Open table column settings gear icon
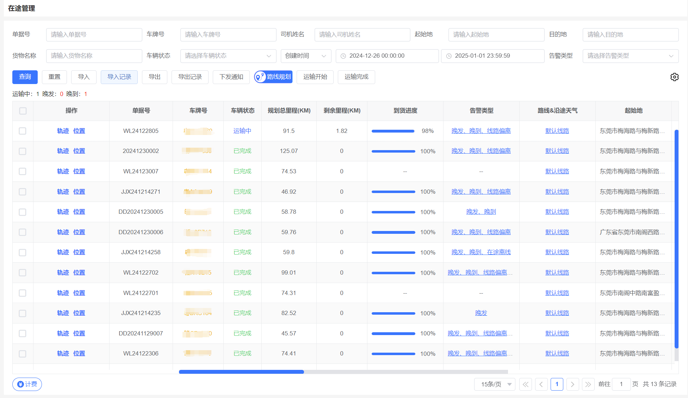The width and height of the screenshot is (688, 398). tap(674, 77)
